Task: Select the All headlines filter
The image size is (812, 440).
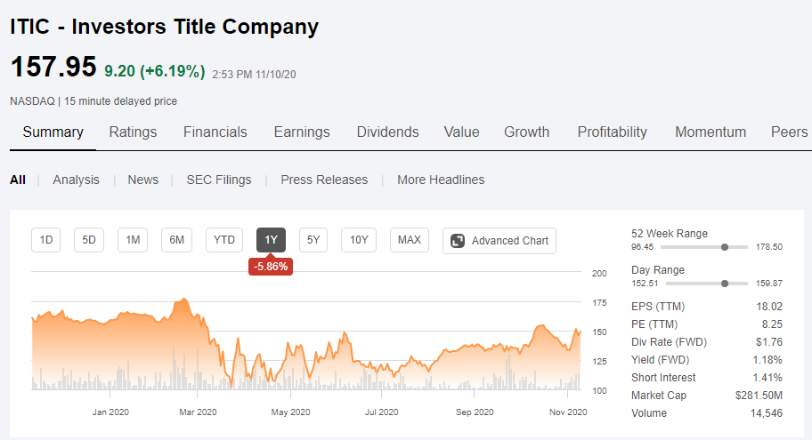Action: point(18,180)
